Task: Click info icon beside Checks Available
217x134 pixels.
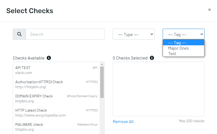Action: (x=49, y=58)
